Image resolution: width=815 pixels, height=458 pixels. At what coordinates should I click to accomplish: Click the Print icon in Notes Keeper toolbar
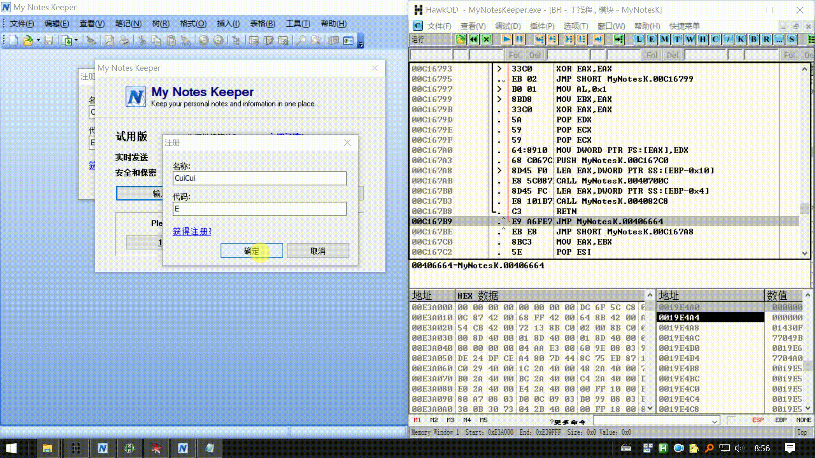tap(124, 40)
